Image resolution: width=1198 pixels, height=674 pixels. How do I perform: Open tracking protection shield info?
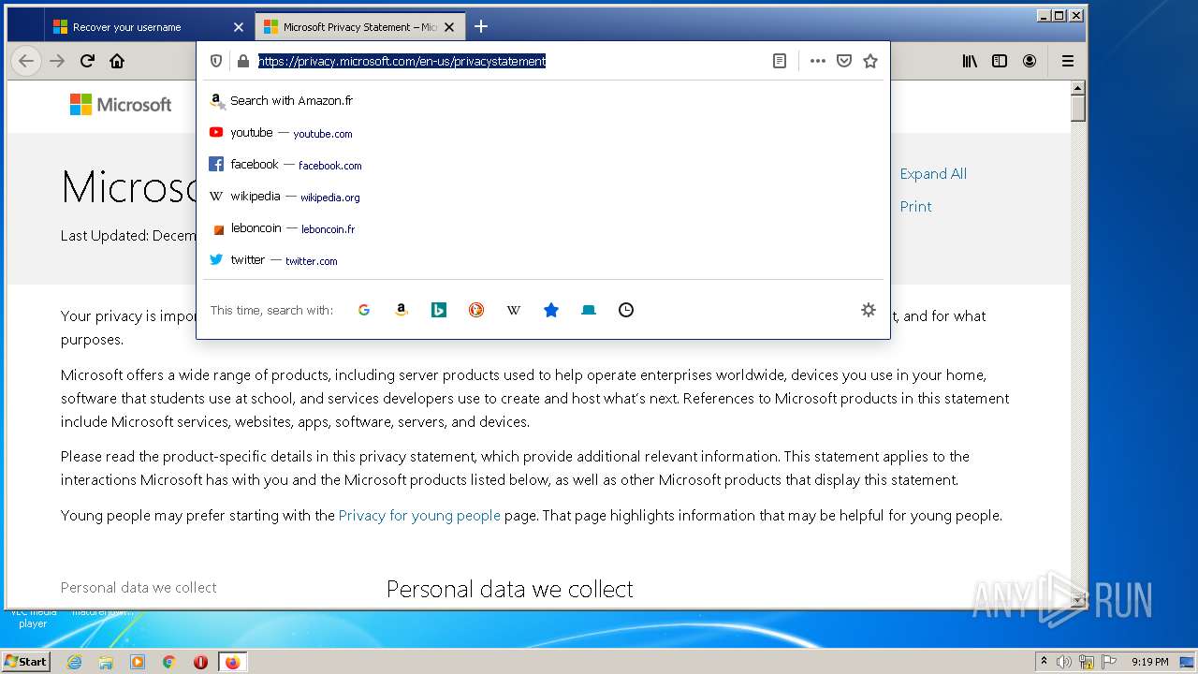216,61
